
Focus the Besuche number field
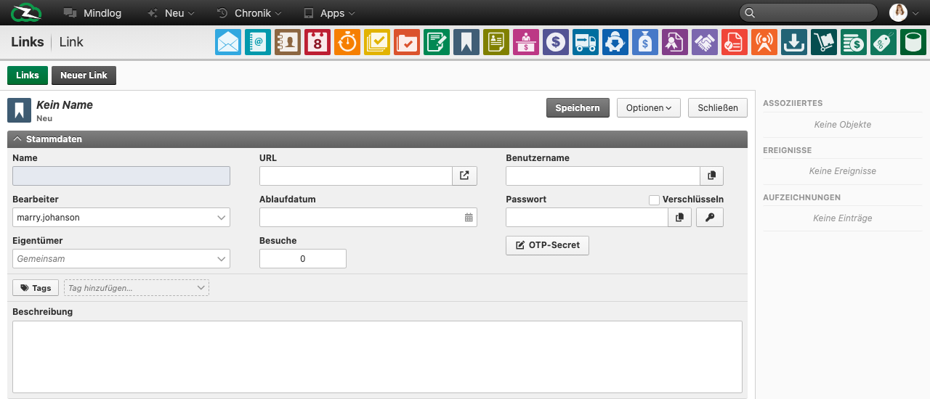click(x=303, y=258)
